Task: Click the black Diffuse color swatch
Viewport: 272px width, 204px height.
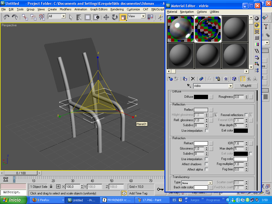Action: 201,97
